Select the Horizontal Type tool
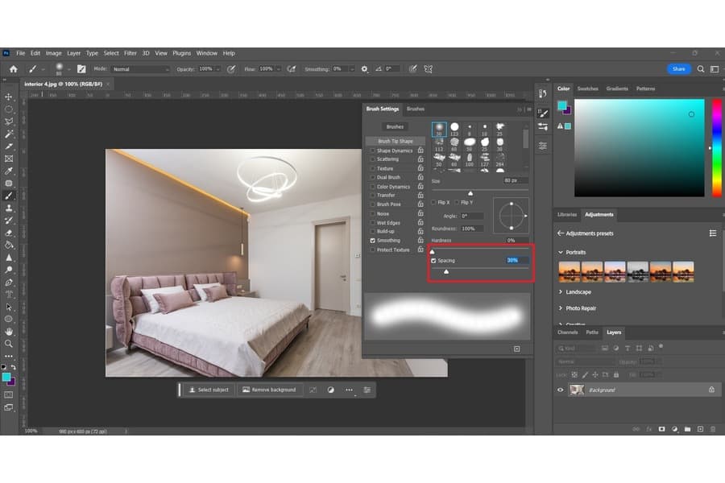 click(8, 295)
